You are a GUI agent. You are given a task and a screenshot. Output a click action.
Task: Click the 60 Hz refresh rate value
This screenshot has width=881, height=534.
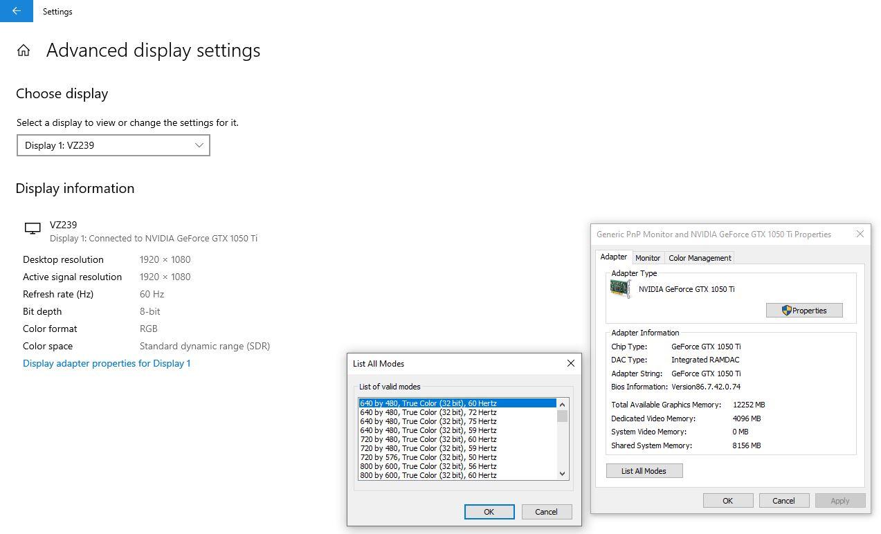[152, 294]
